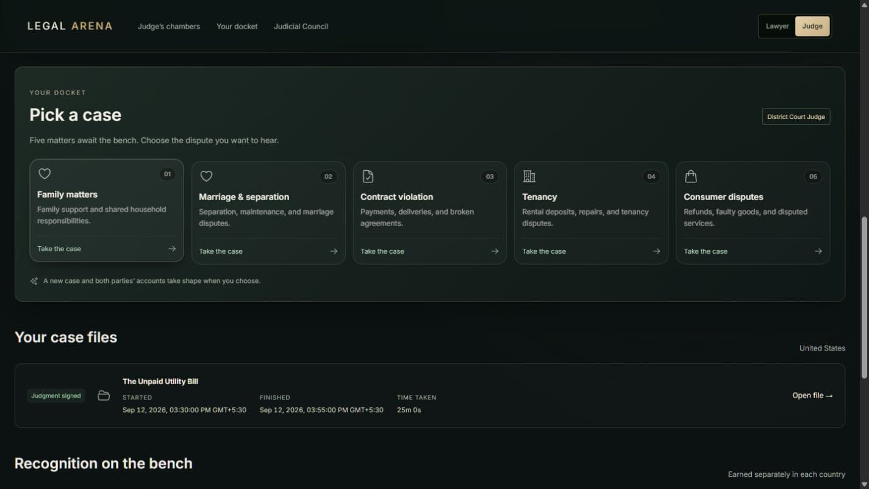Click the Recognition on the bench heading
The image size is (869, 489).
tap(104, 463)
